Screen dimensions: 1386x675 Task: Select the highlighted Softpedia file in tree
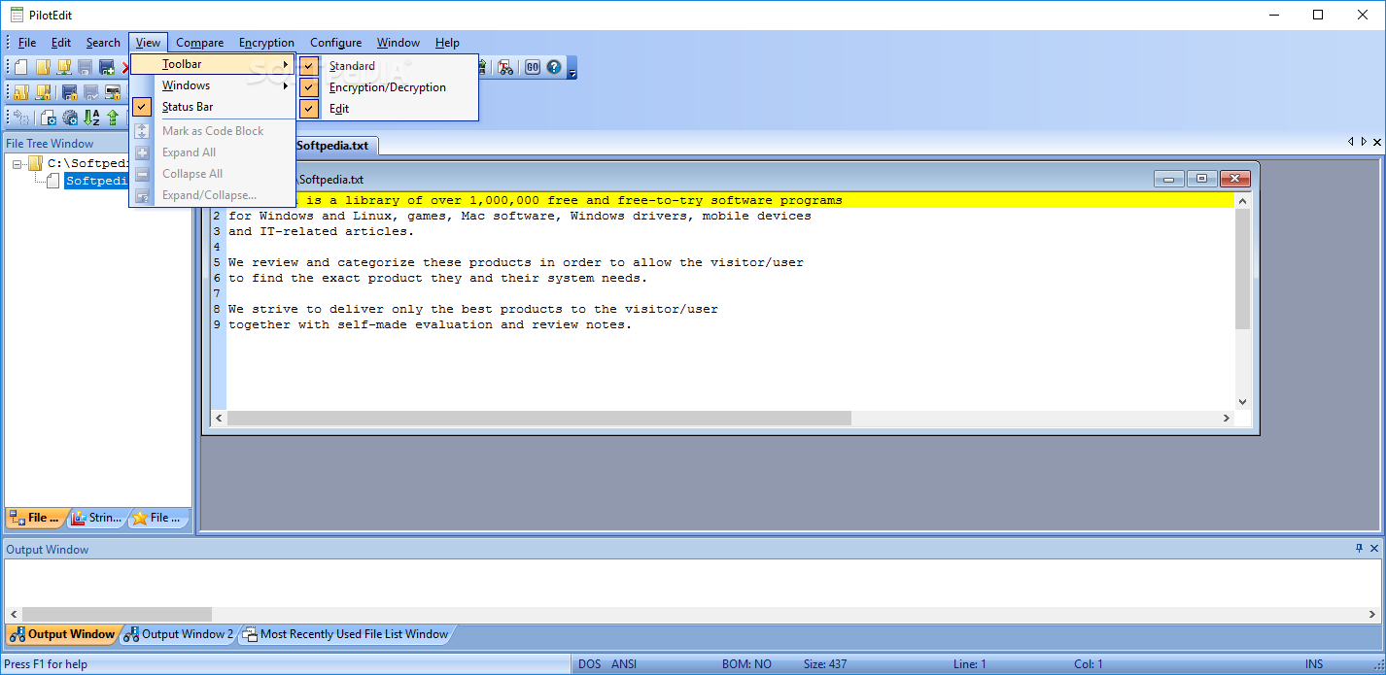coord(97,181)
